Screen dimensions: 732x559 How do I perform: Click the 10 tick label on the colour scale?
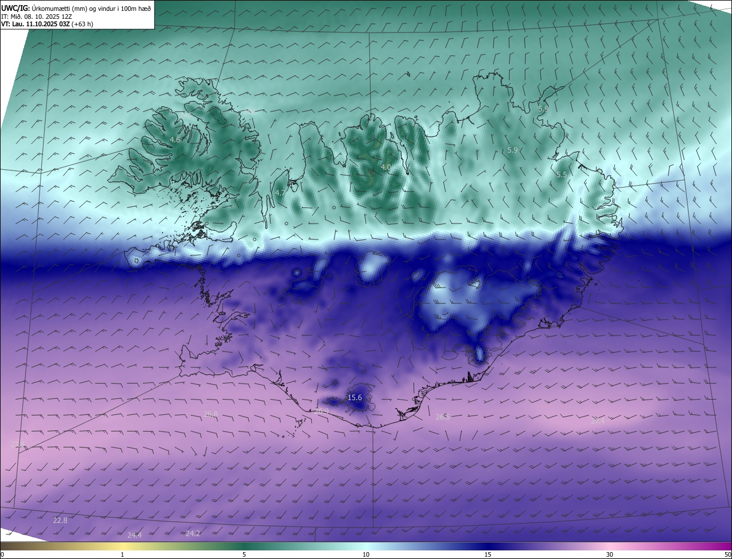pos(366,554)
